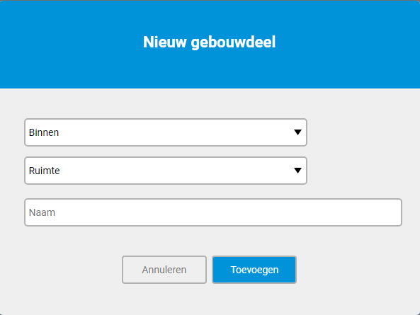Viewport: 420px width, 315px height.
Task: Select the Binnen text in first combo box
Action: 44,132
